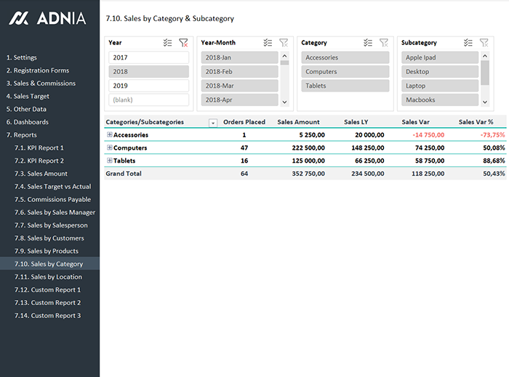Click the Year slicer multi-select icon
This screenshot has height=377, width=509.
[x=168, y=43]
